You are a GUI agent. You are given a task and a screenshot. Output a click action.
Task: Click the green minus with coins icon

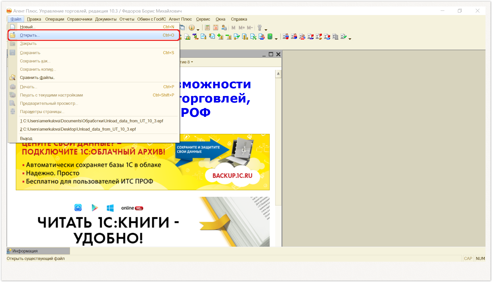point(229,37)
